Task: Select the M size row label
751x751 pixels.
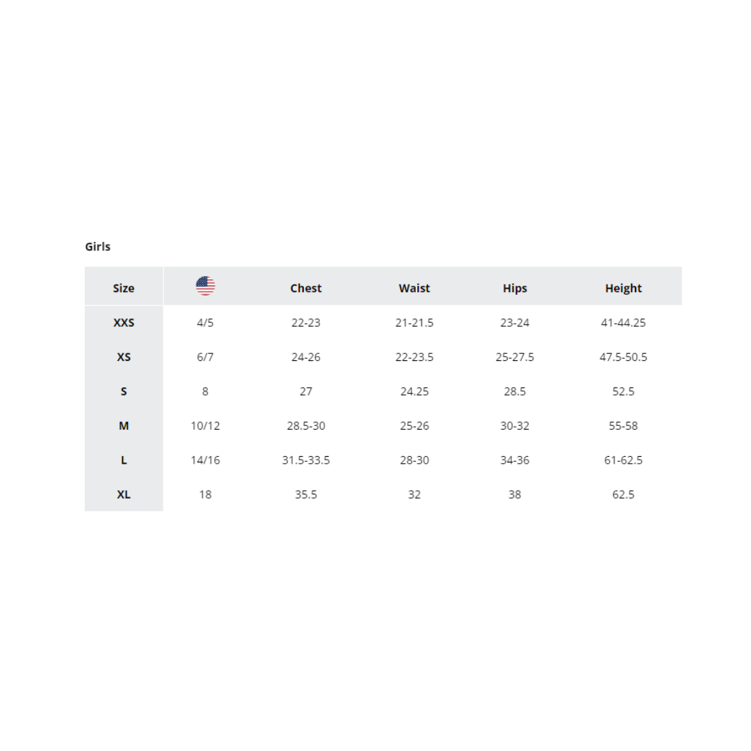Action: [x=124, y=426]
